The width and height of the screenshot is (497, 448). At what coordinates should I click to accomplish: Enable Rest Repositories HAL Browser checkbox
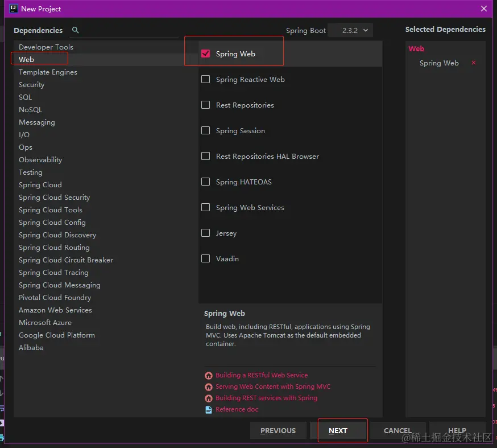click(x=205, y=156)
